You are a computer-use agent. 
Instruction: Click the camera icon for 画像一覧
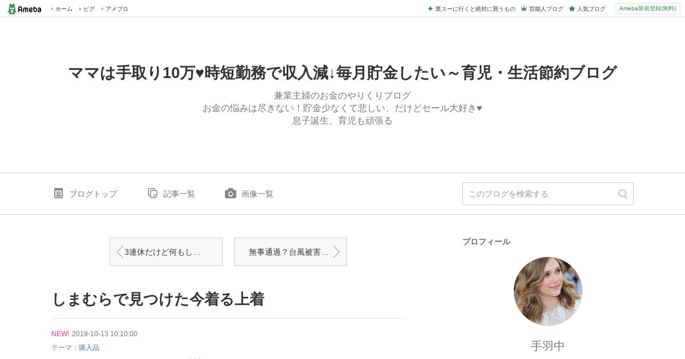pyautogui.click(x=230, y=193)
